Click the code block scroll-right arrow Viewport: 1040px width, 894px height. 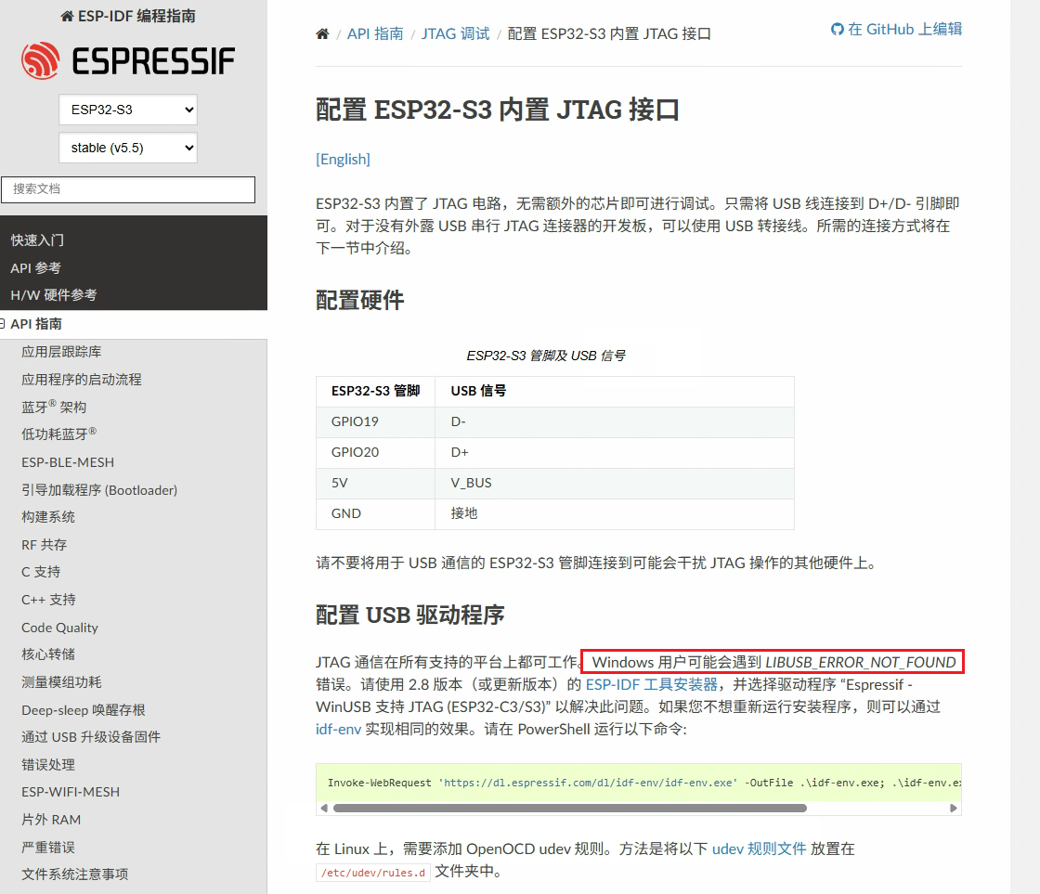(x=953, y=808)
